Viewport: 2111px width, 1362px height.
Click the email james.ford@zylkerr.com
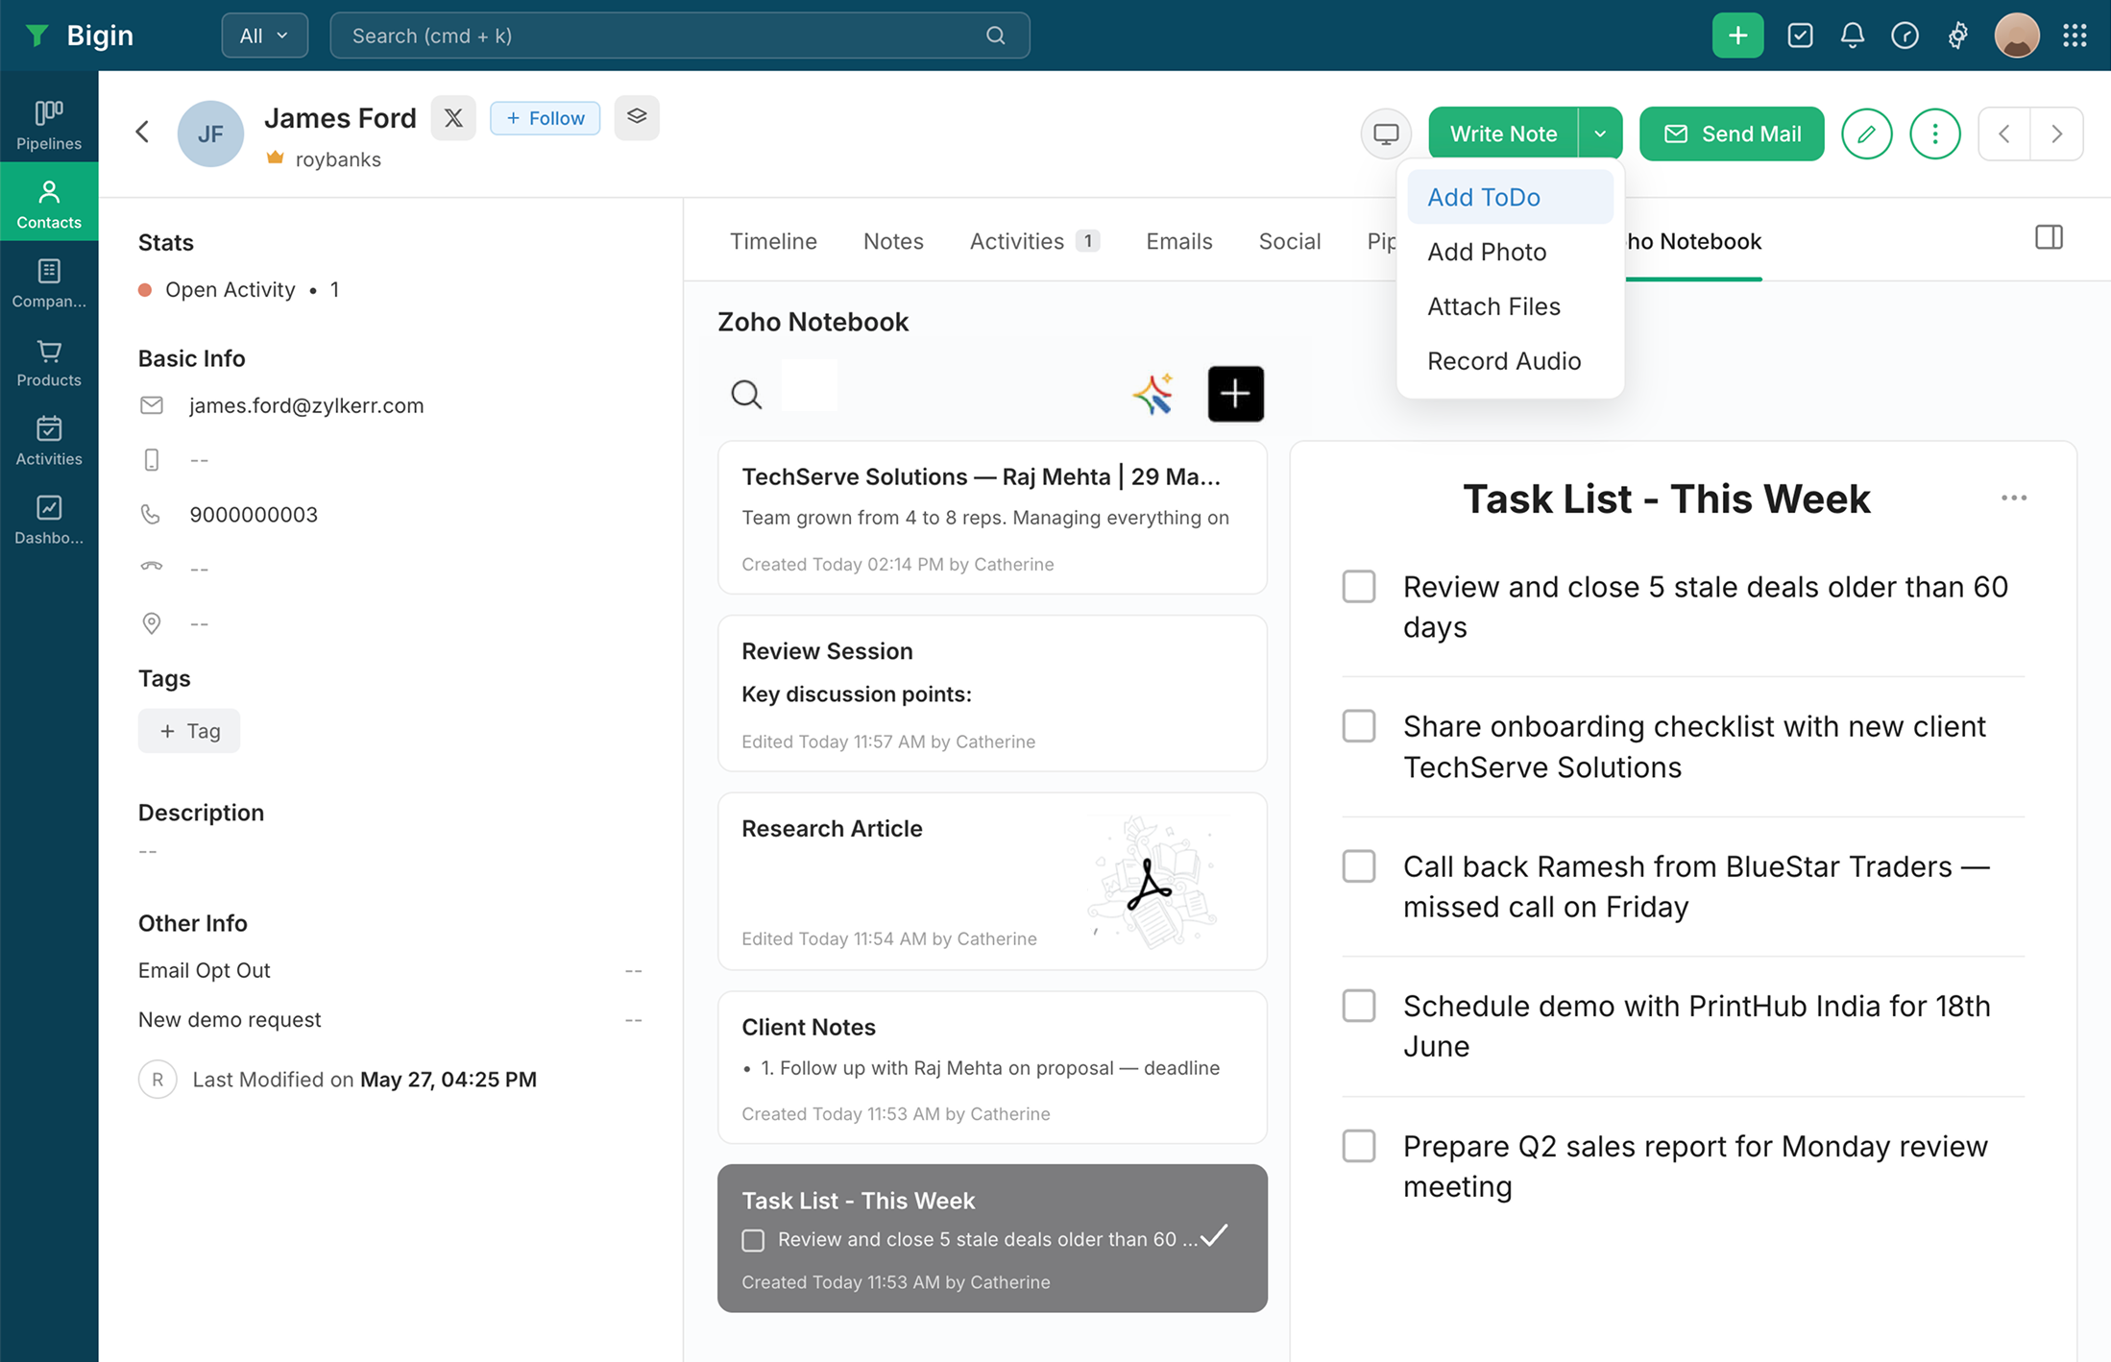(x=306, y=405)
